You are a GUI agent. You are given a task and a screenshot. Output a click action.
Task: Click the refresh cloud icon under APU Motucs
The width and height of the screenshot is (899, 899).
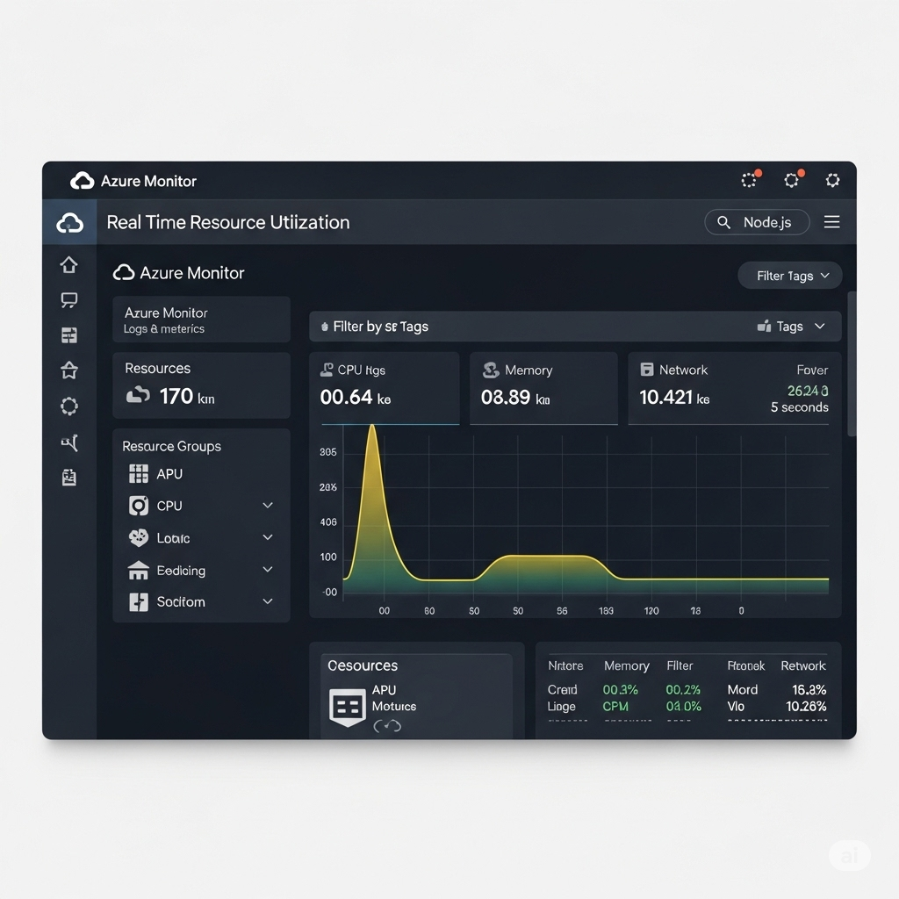[387, 726]
